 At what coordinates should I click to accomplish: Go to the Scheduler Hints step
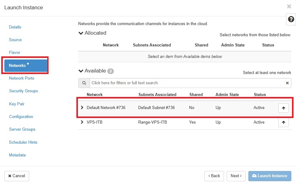(x=23, y=142)
